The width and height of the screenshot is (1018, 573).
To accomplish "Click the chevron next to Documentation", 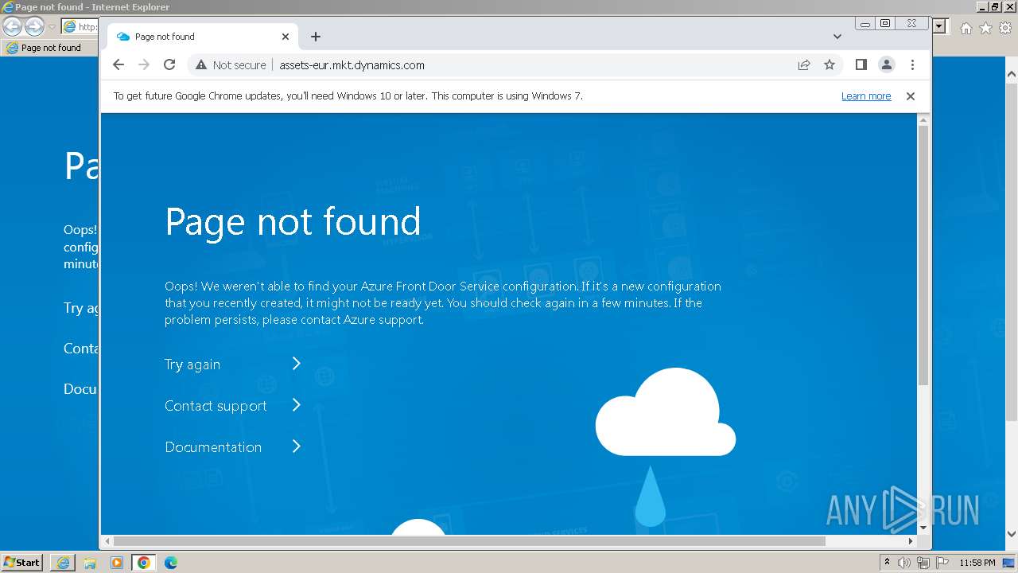I will (x=296, y=446).
